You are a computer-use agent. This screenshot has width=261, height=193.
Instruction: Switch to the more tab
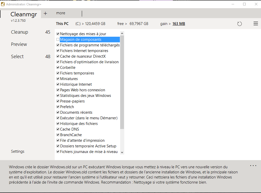pyautogui.click(x=61, y=13)
